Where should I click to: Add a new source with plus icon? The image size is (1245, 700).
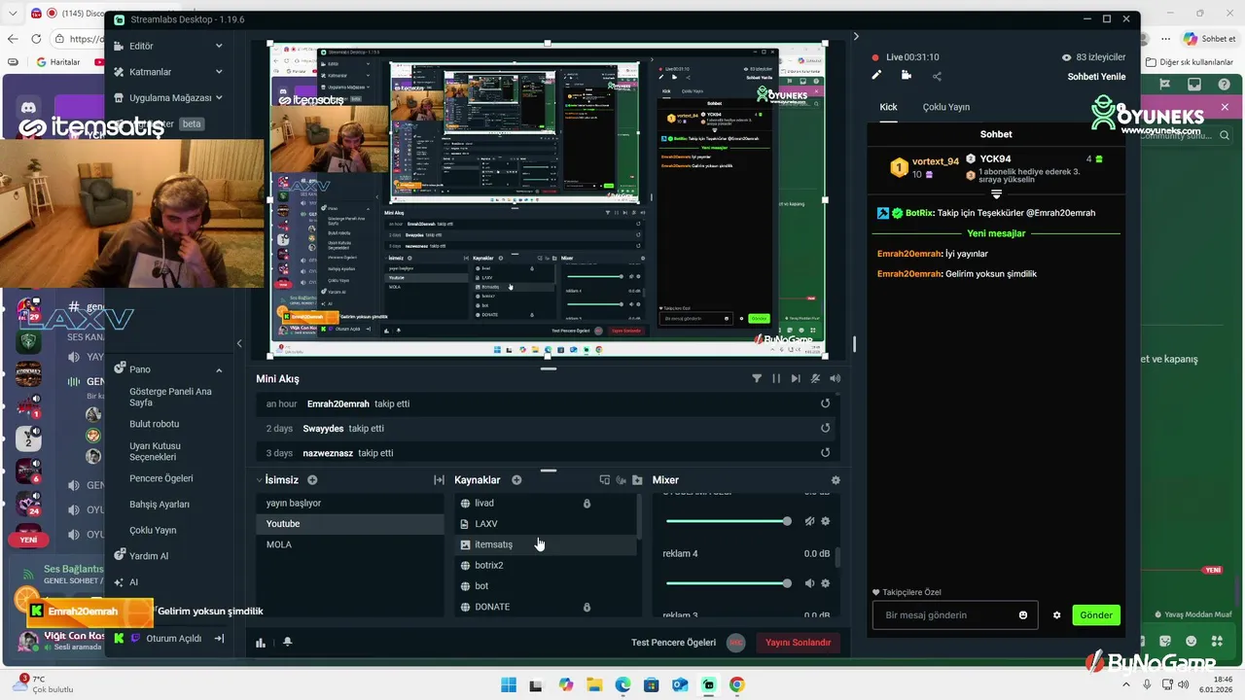click(x=516, y=480)
